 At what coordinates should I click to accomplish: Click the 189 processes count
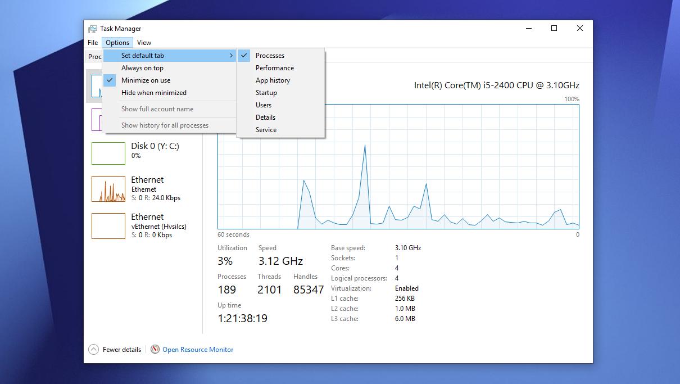point(227,290)
